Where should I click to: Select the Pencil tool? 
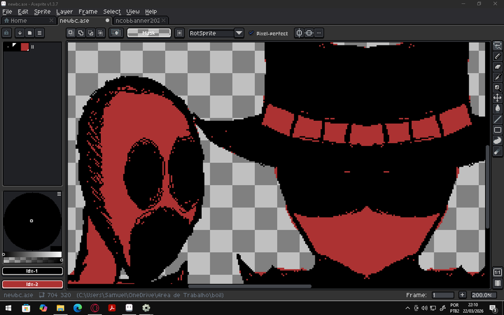(498, 57)
